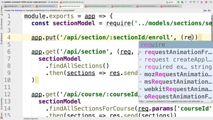Stop the run with the red square icon

point(206,2)
